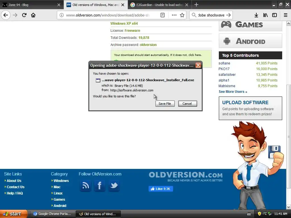The width and height of the screenshot is (291, 218).
Task: Click the address bar URL field
Action: tap(108, 15)
